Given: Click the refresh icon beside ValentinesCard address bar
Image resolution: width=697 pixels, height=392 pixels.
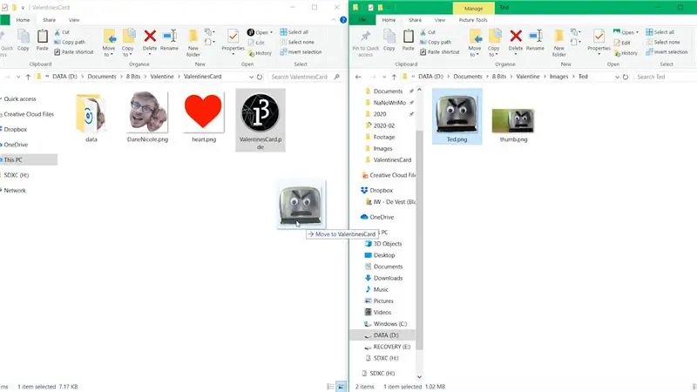Looking at the screenshot, I should 260,77.
